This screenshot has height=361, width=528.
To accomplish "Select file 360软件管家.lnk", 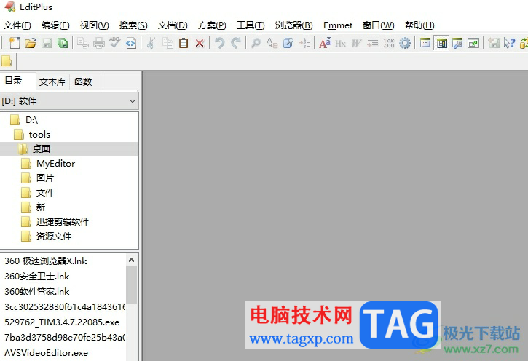I will click(x=37, y=291).
